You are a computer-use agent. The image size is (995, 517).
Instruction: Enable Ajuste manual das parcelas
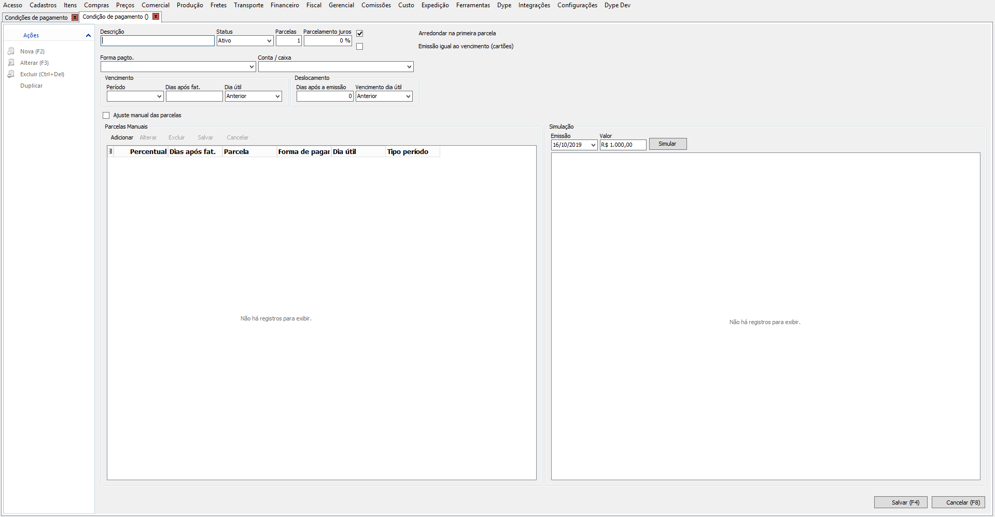106,115
